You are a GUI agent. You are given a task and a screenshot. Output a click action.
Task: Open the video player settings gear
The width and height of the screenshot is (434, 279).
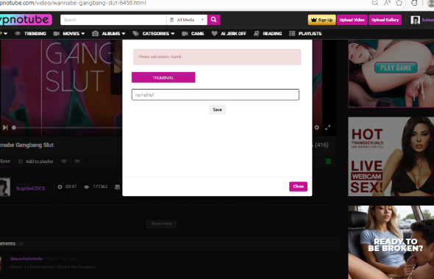[316, 127]
